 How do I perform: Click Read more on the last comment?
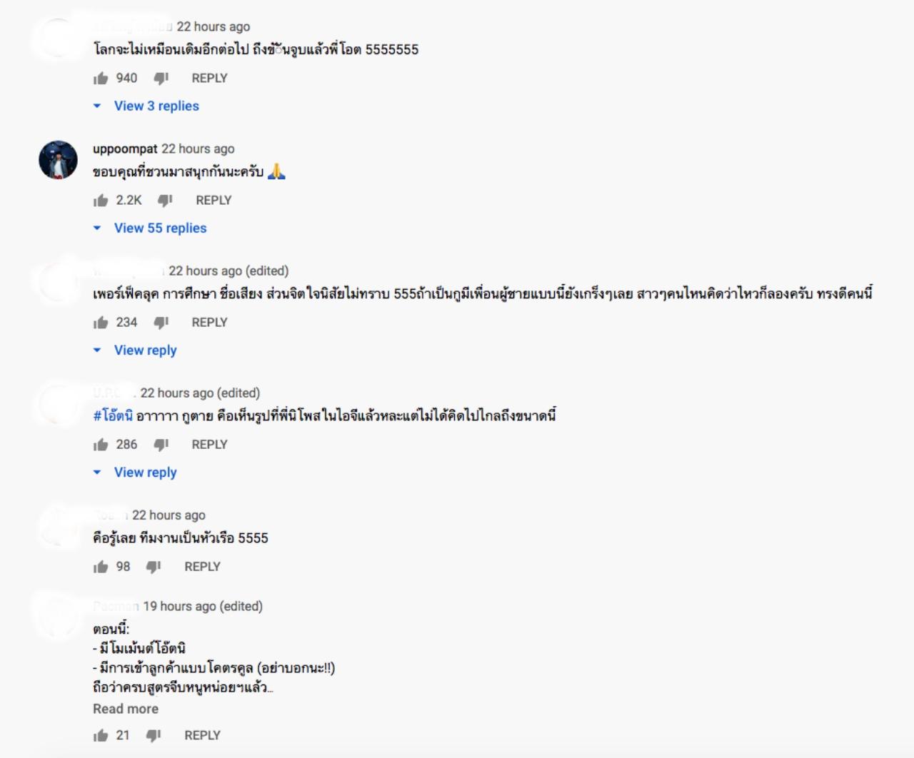(126, 709)
